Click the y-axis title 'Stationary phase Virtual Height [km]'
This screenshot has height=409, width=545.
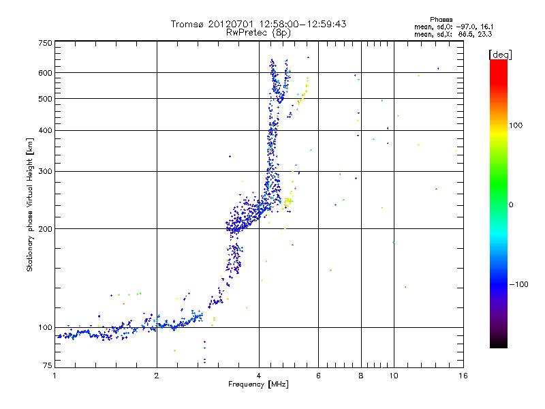click(x=29, y=205)
